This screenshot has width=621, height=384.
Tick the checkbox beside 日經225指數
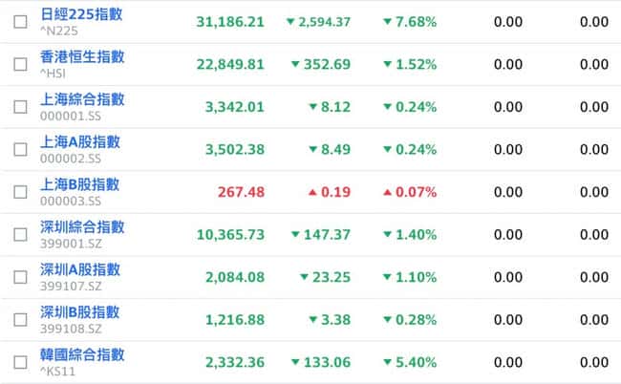(20, 22)
